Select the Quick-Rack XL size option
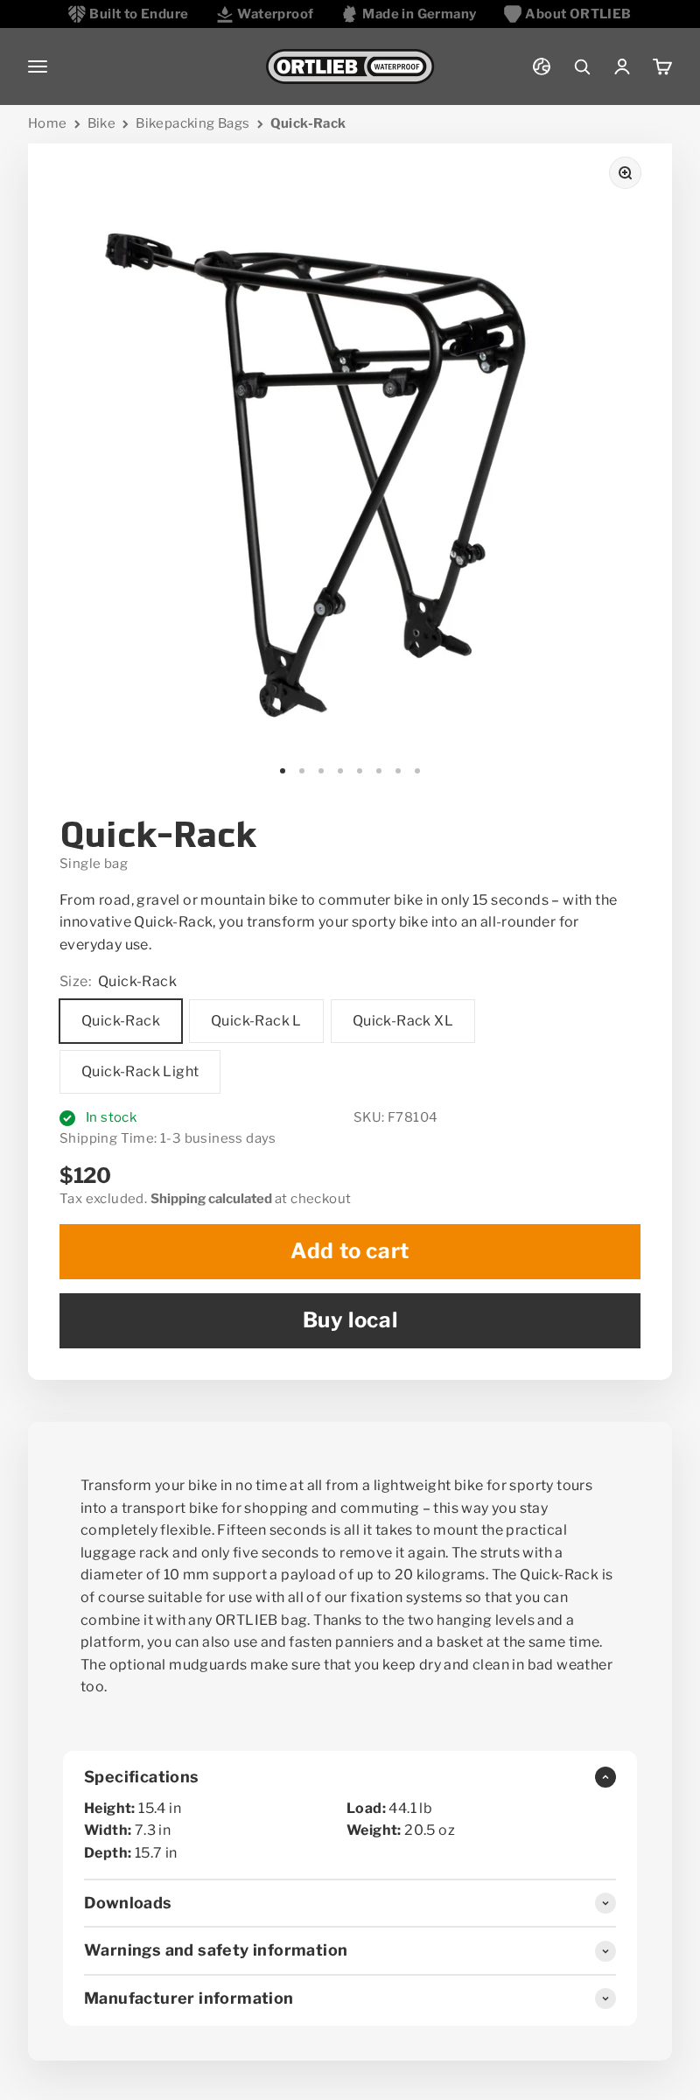Image resolution: width=700 pixels, height=2100 pixels. point(402,1021)
